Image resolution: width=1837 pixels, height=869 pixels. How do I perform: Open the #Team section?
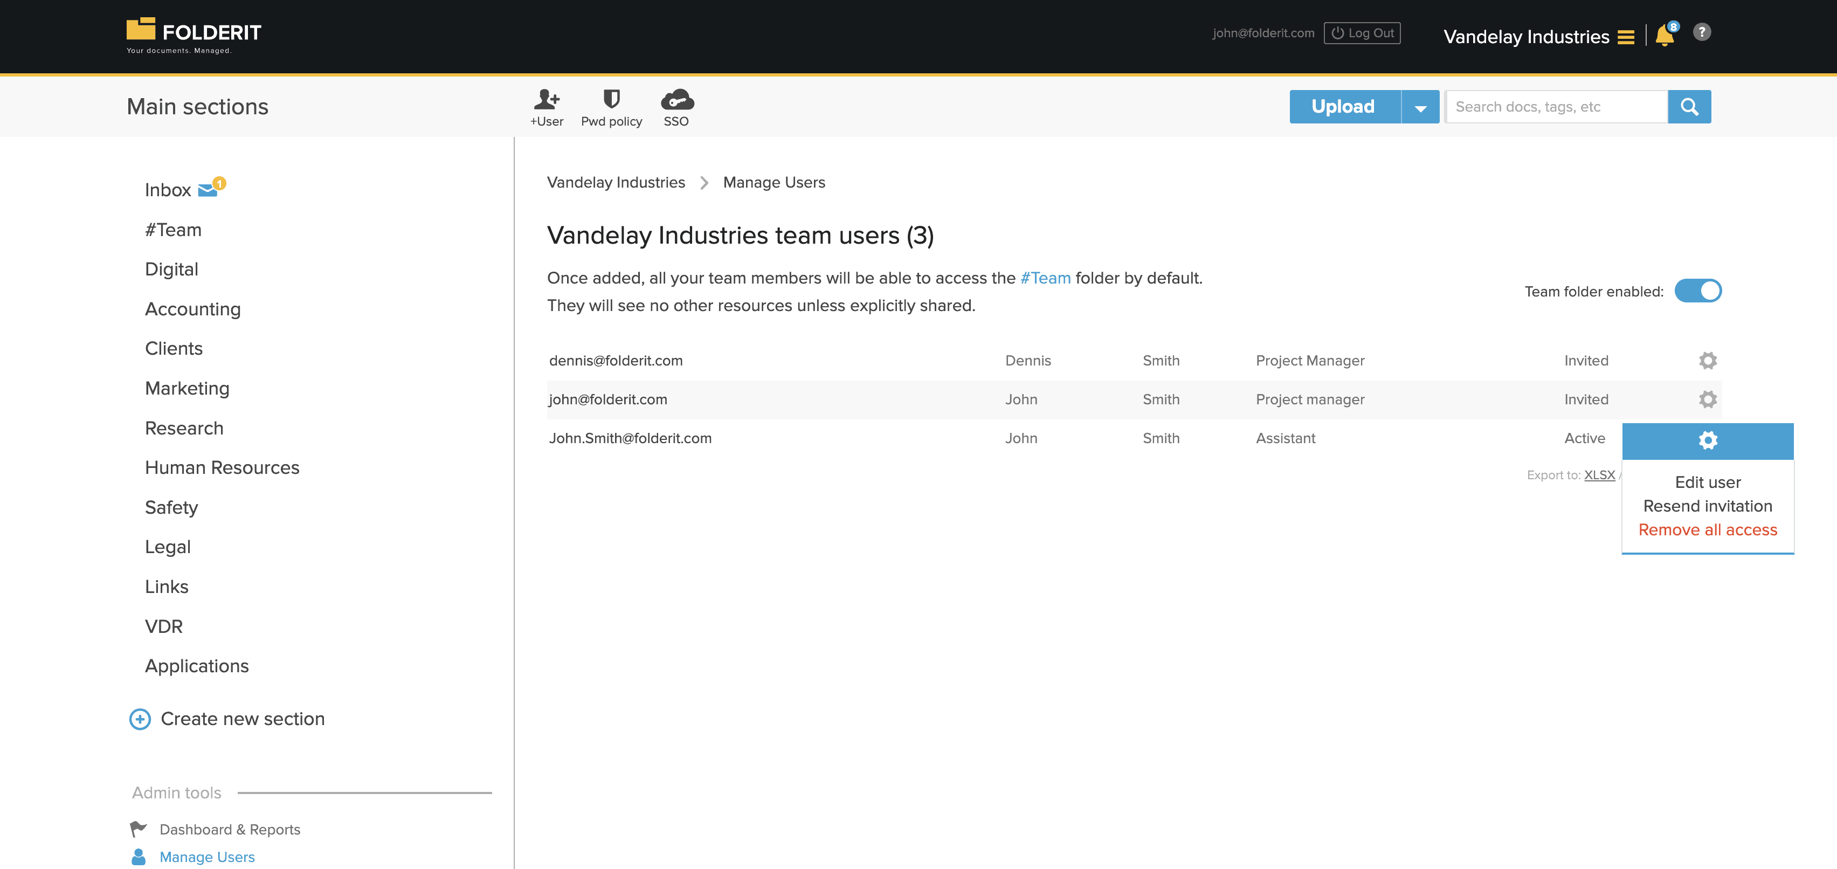click(x=173, y=230)
